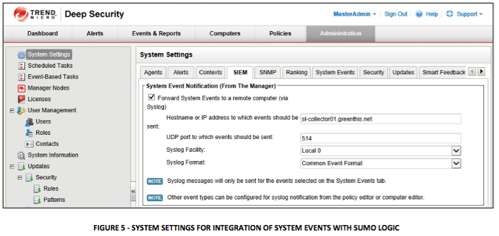Click the System Settings gear icon
The height and width of the screenshot is (236, 499).
click(21, 55)
